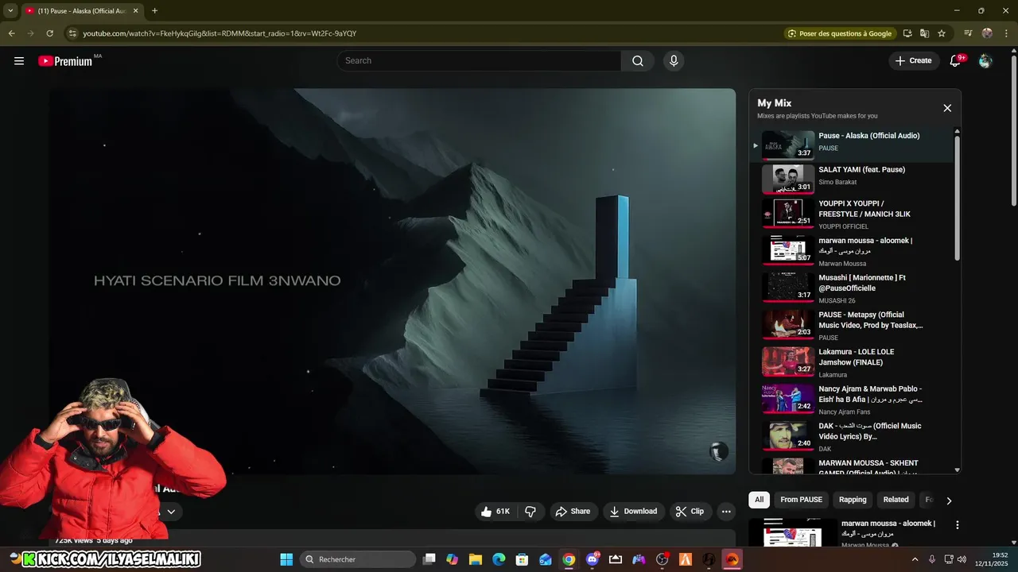Close the Pause - Alaska tab
Image resolution: width=1018 pixels, height=572 pixels.
coord(135,11)
